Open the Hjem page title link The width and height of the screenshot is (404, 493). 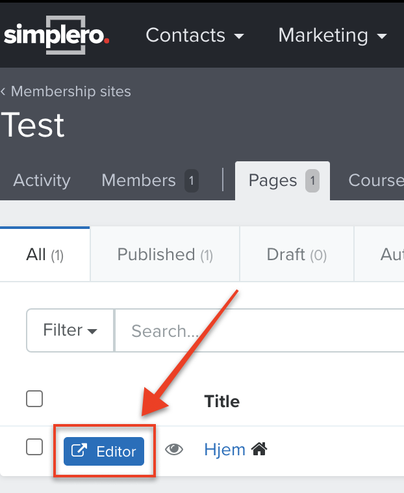pos(225,449)
